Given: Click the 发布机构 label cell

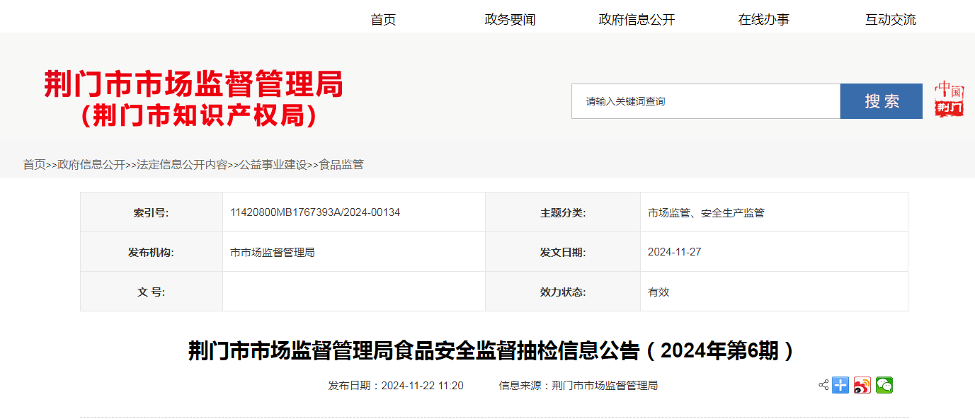Looking at the screenshot, I should point(152,252).
